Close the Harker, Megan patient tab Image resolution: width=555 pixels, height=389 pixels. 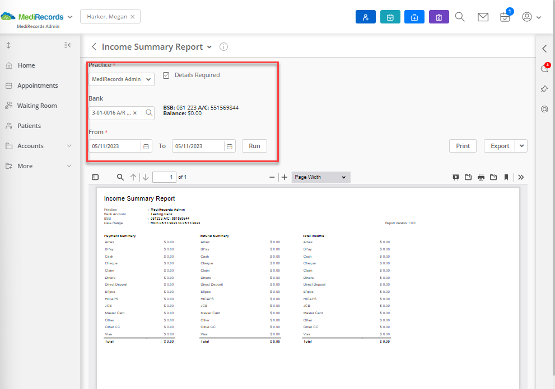pos(132,17)
